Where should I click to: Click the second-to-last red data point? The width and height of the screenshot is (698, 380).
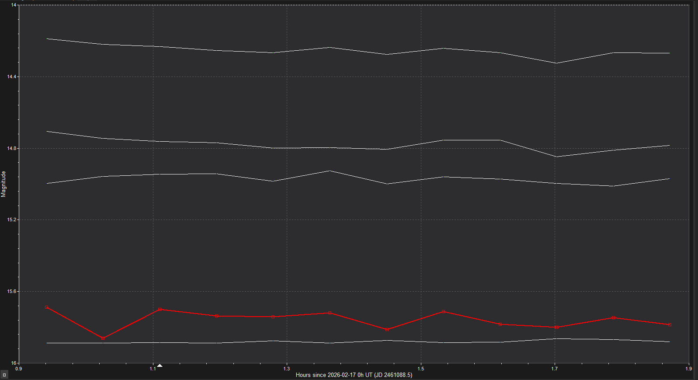click(x=614, y=318)
